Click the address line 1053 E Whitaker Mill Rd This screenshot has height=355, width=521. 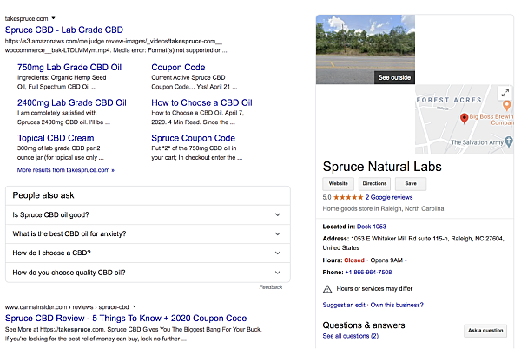coord(413,243)
